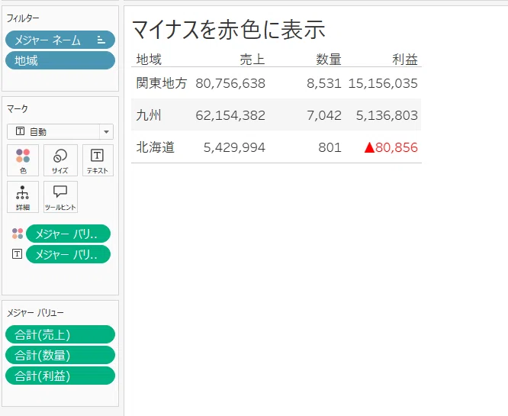Click the sales value 80,756,638
This screenshot has width=508, height=416.
coord(230,83)
